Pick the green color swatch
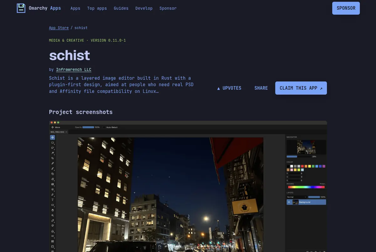Image resolution: width=376 pixels, height=252 pixels. point(313,166)
